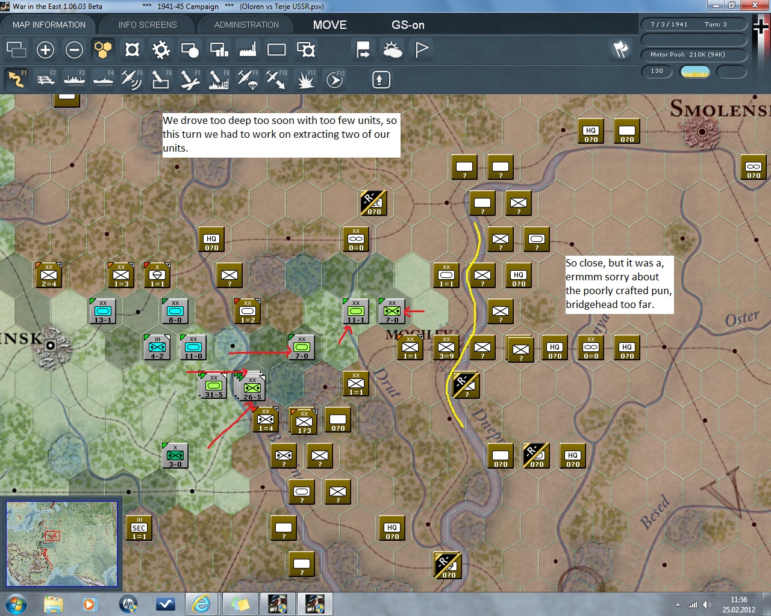The width and height of the screenshot is (771, 616).
Task: Click the F12 end turn arrow icon
Action: 335,79
